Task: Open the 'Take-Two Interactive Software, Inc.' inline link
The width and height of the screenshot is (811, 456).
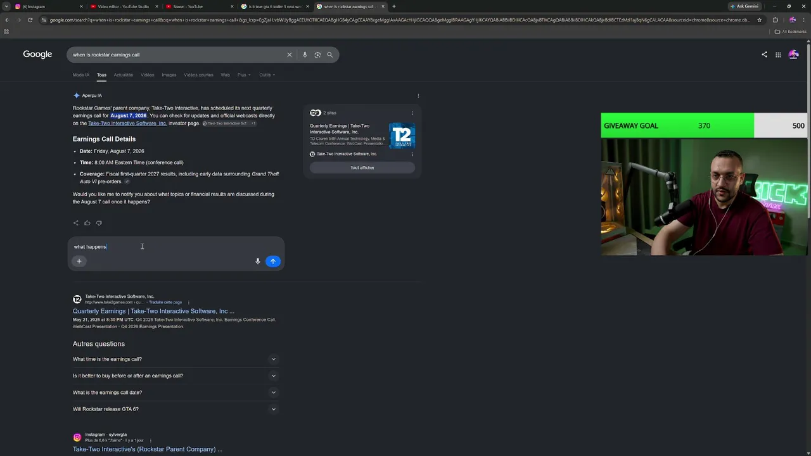Action: (127, 123)
